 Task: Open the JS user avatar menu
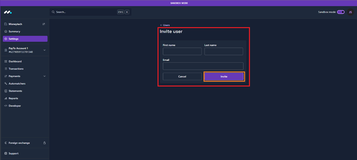pyautogui.click(x=351, y=12)
